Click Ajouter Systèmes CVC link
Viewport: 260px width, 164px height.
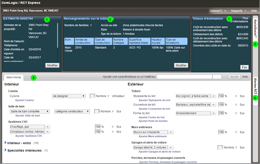29,136
